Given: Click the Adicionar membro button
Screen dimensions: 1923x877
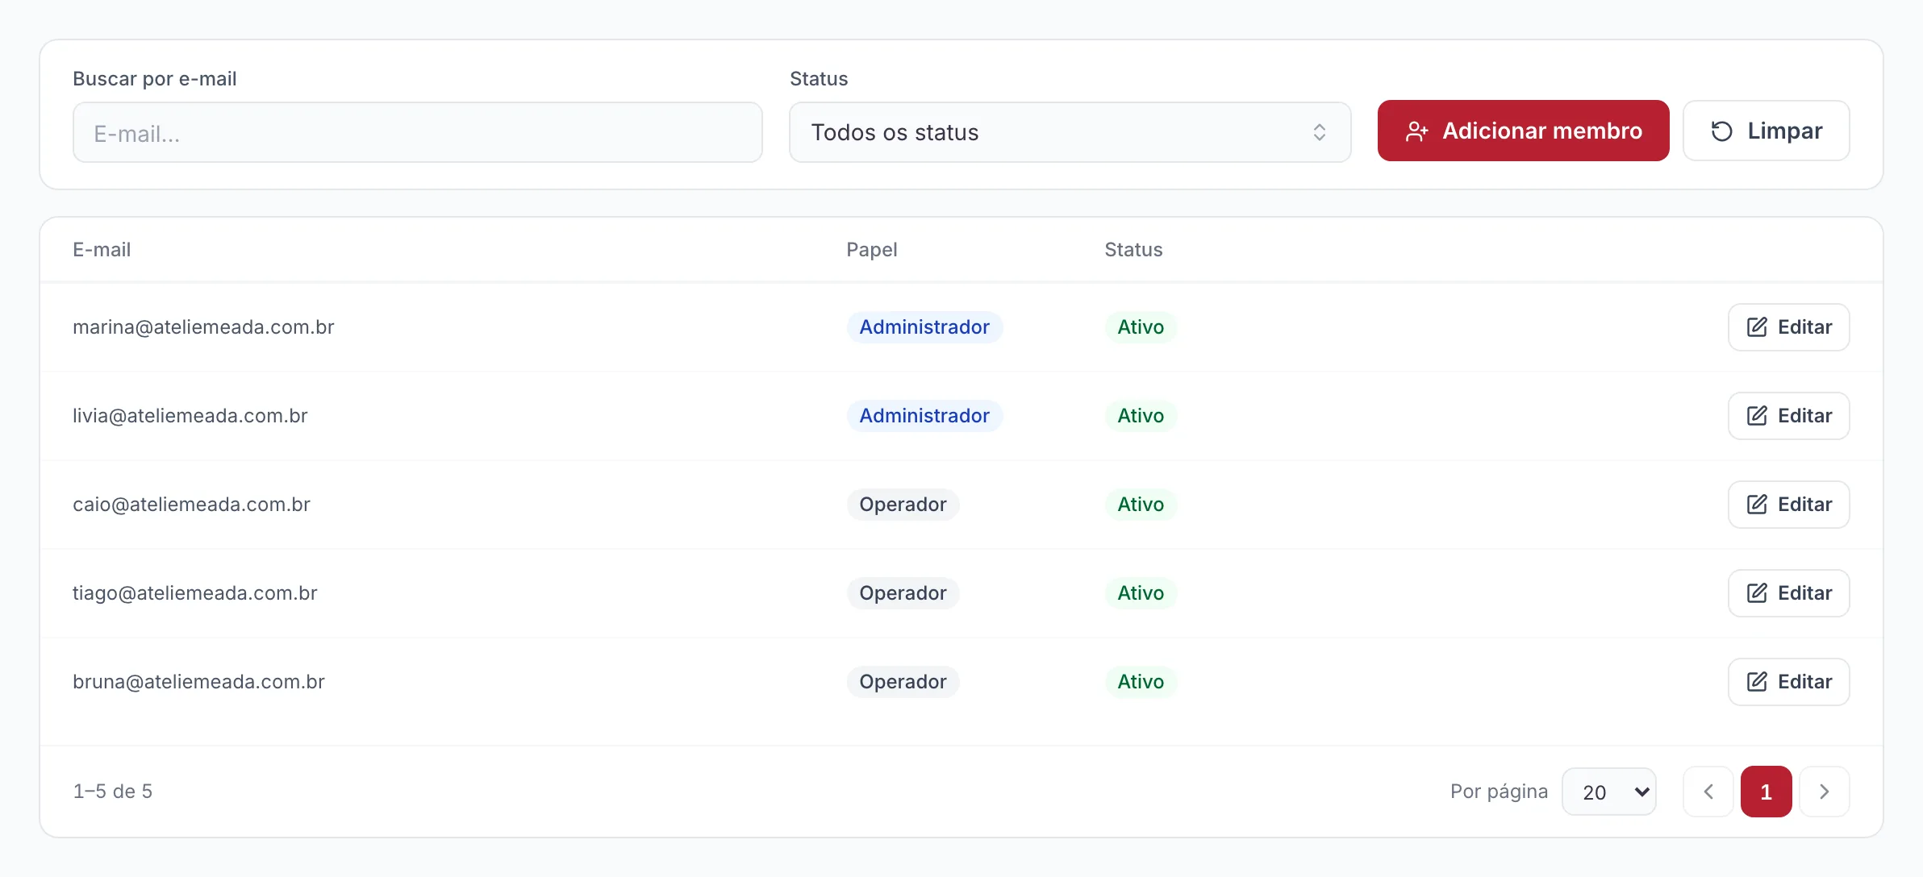Looking at the screenshot, I should (x=1523, y=131).
